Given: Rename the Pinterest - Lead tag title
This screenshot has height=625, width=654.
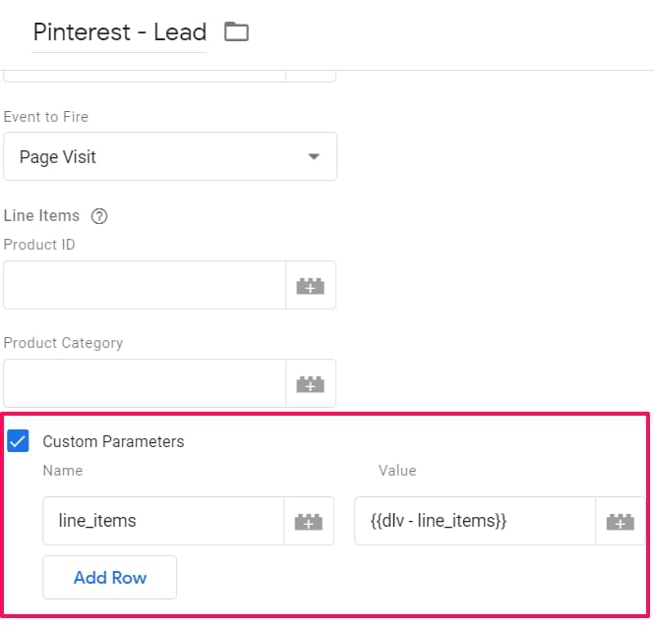Looking at the screenshot, I should pyautogui.click(x=120, y=32).
